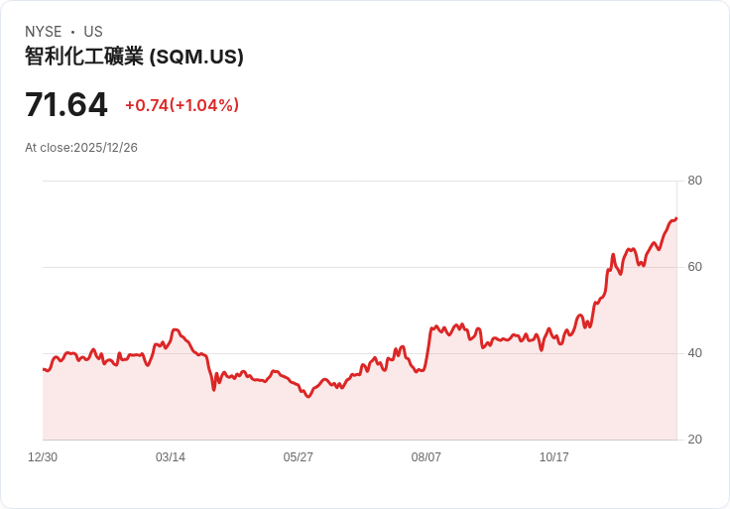Click the 20 label on the price axis
Viewport: 730px width, 509px height.
695,440
